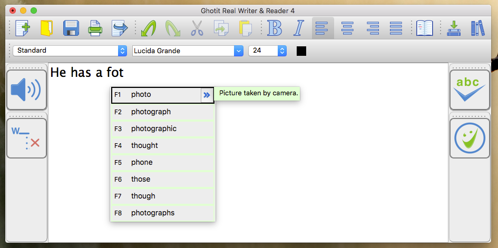Open the dictionary book icon
Viewport: 498px width, 248px height.
(x=424, y=28)
